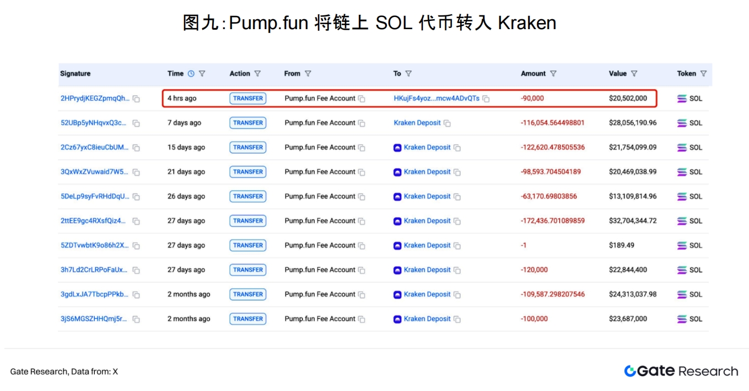Click Gate Research, Data from: X caption

(x=64, y=372)
